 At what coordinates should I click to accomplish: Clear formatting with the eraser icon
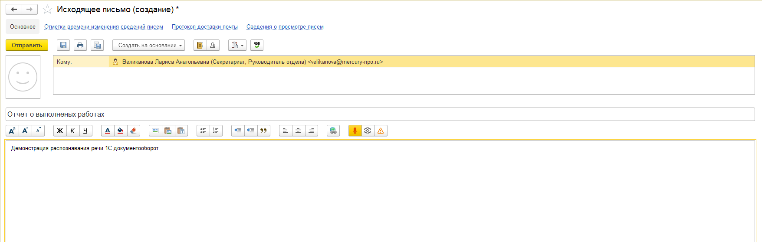(134, 131)
